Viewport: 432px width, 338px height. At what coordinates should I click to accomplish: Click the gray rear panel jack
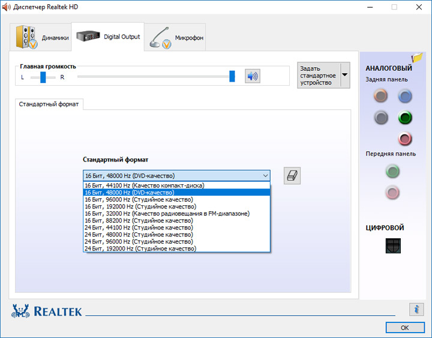(381, 118)
